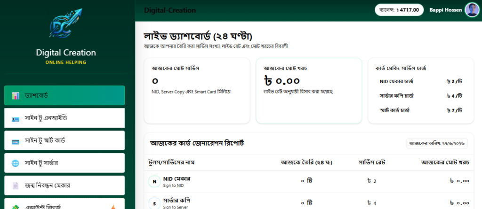Click the document icon for জন্ম নিবন্ধন মেকার

[x=16, y=186]
